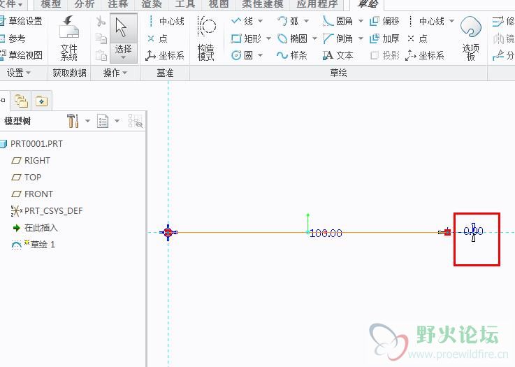Toggle Construction Mode (构造模式)
Image resolution: width=515 pixels, height=367 pixels.
[x=206, y=38]
